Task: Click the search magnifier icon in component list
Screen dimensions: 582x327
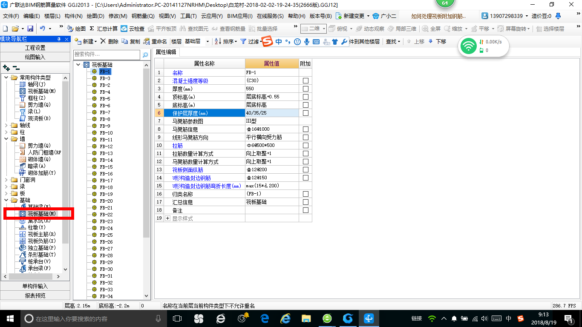Action: click(145, 55)
